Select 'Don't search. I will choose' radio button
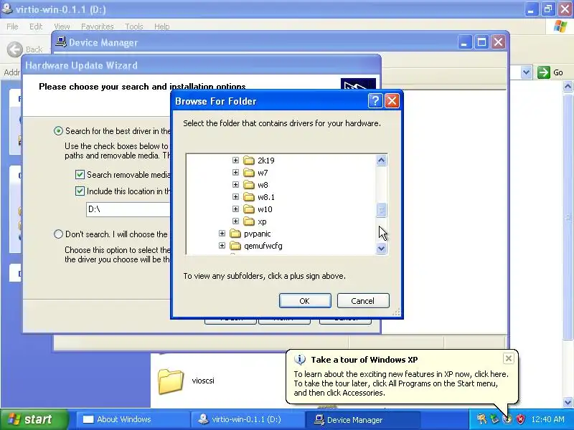Screen dimensions: 574x430 click(x=58, y=234)
